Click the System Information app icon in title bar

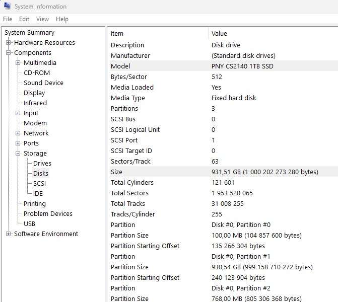(8, 6)
